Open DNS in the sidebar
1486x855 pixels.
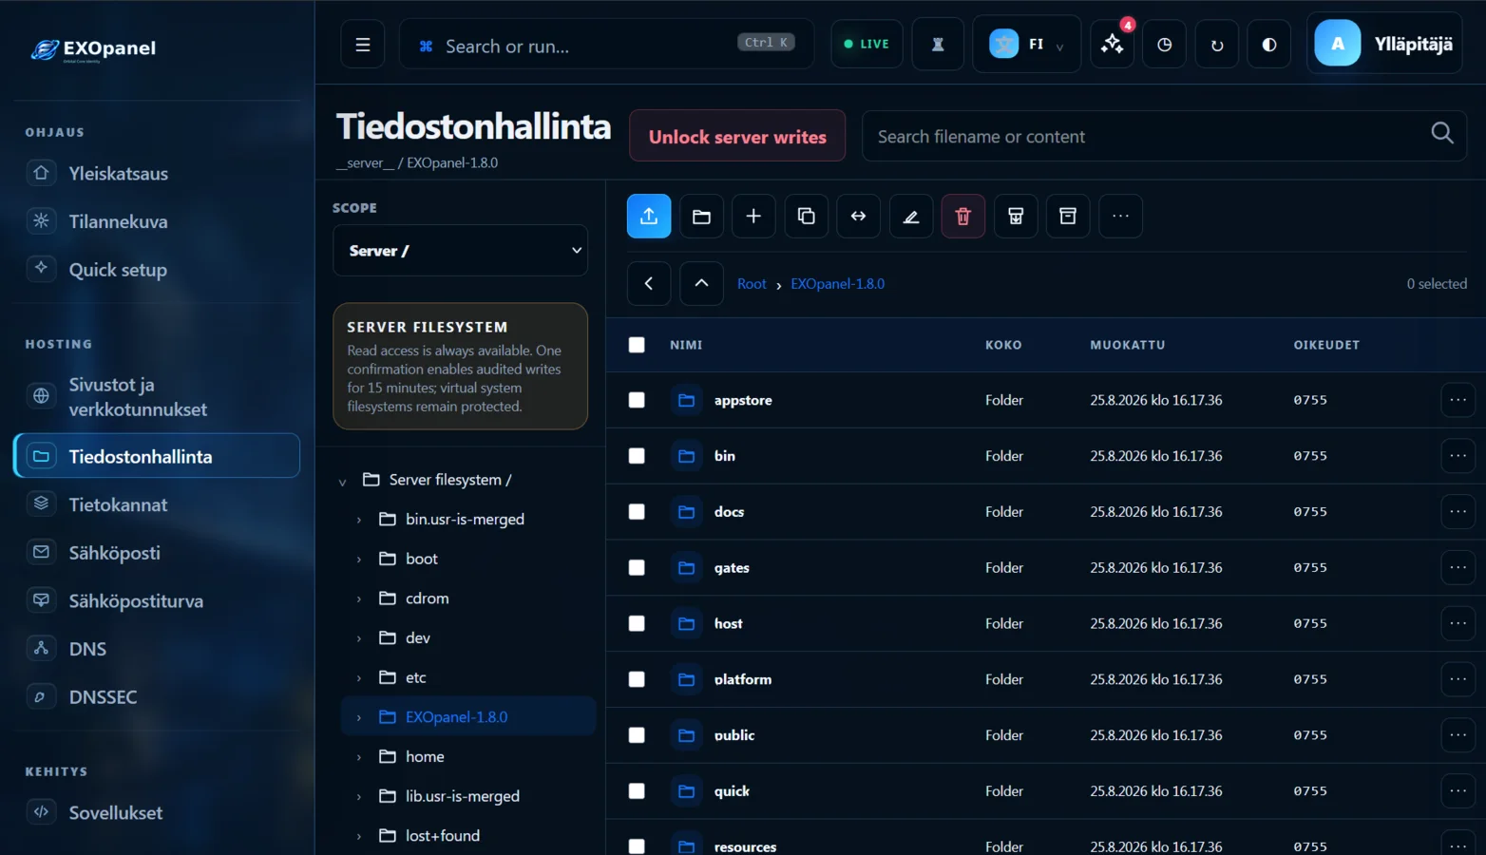tap(157, 649)
